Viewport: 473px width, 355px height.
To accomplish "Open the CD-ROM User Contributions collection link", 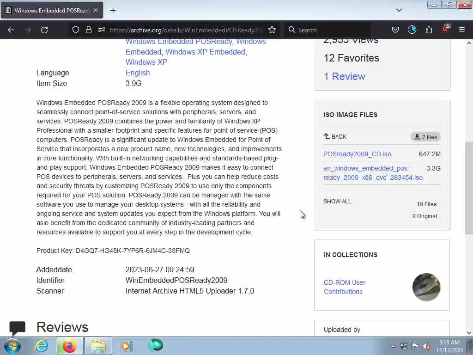I will pos(345,287).
